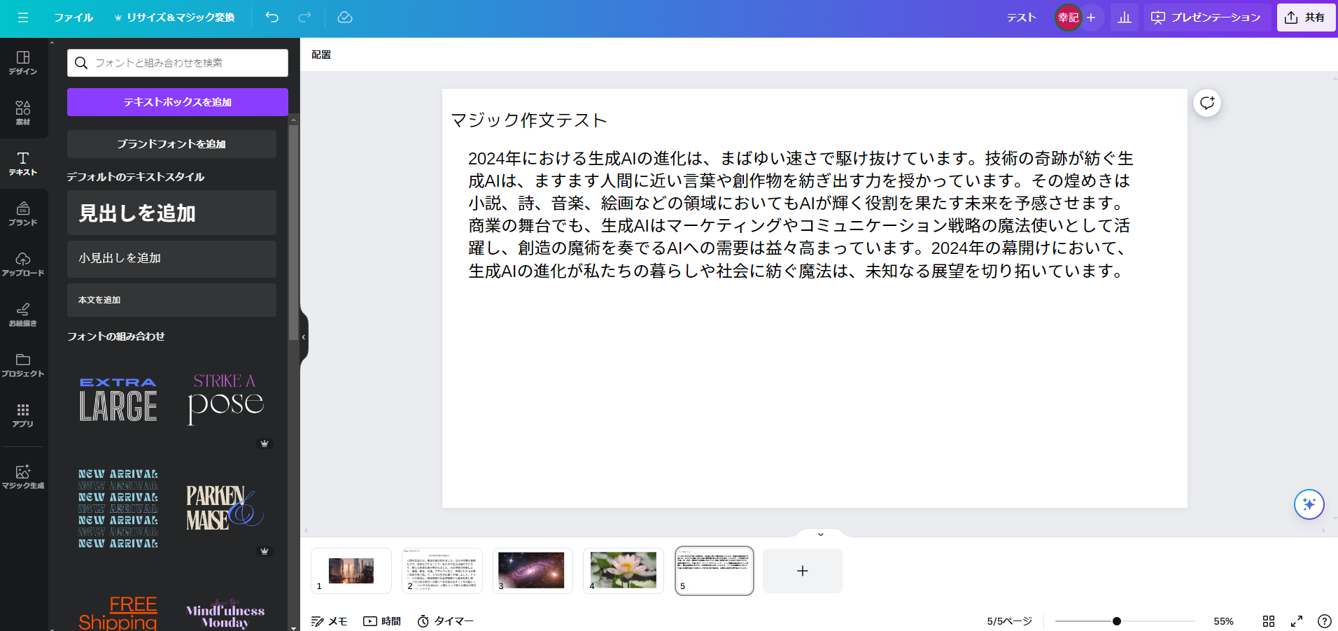Collapse the left side panel handle
Screen dimensions: 1338x631
pyautogui.click(x=304, y=337)
